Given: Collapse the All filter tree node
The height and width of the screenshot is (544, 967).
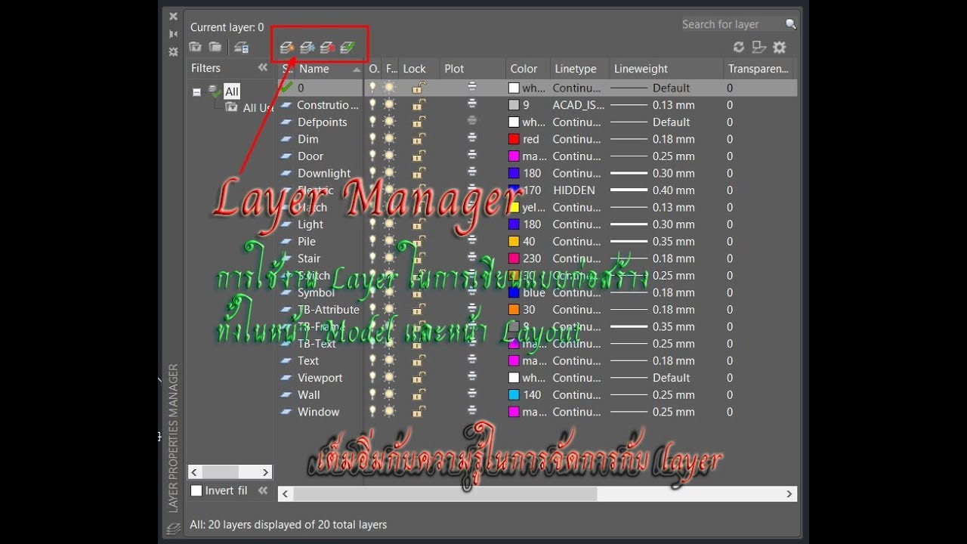Looking at the screenshot, I should coord(196,92).
